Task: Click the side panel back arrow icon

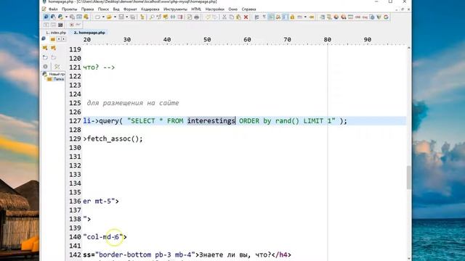Action: (x=45, y=57)
